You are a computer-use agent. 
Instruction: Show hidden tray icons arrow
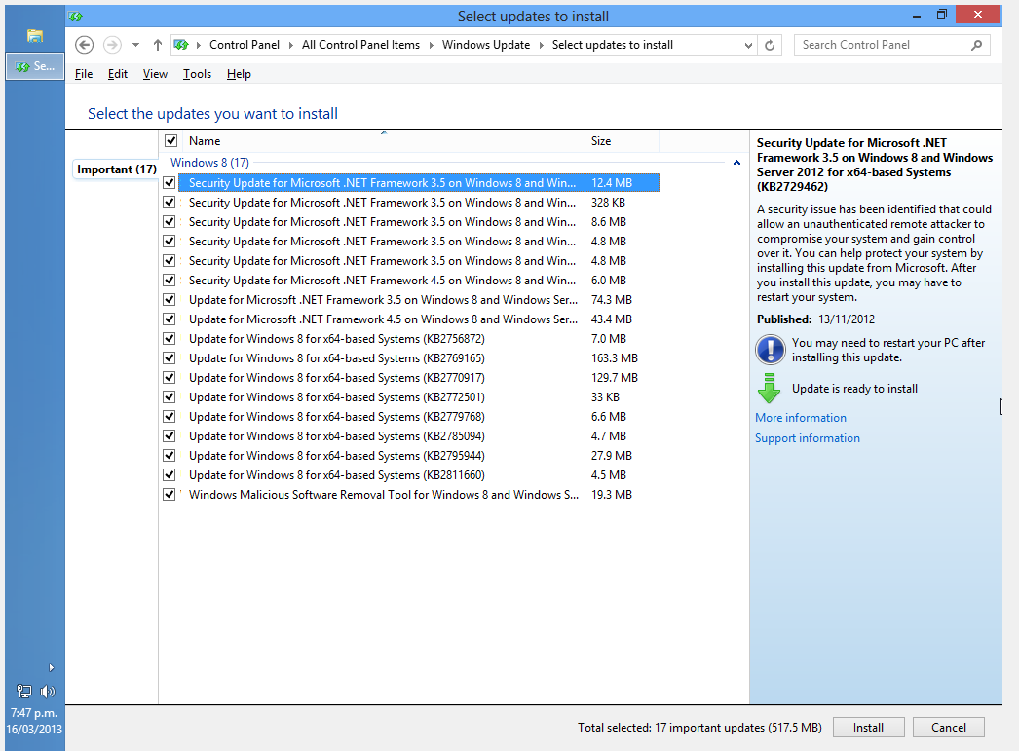pos(52,668)
